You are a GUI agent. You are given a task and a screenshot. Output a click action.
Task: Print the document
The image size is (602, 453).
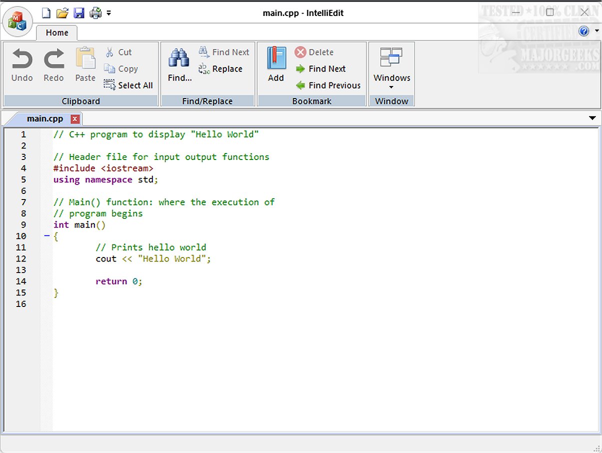[x=95, y=13]
